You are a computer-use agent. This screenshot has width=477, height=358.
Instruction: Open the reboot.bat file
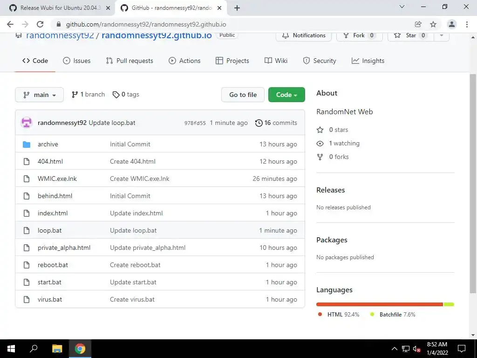pyautogui.click(x=53, y=265)
